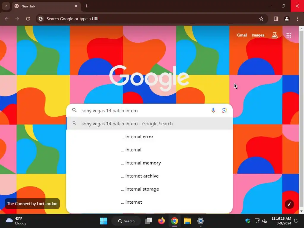Open the Google apps grid
Image resolution: width=304 pixels, height=228 pixels.
[289, 35]
